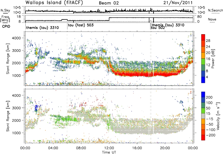Screen dimensions: 223x154
Task: Click the 'Freq. [MHz]' axis label
Action: point(5,19)
